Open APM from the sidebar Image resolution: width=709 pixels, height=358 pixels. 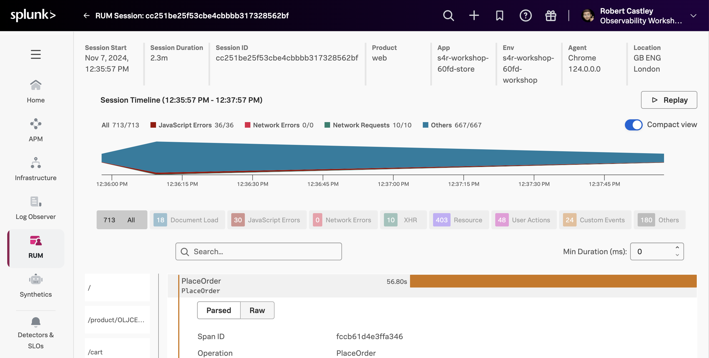[36, 130]
